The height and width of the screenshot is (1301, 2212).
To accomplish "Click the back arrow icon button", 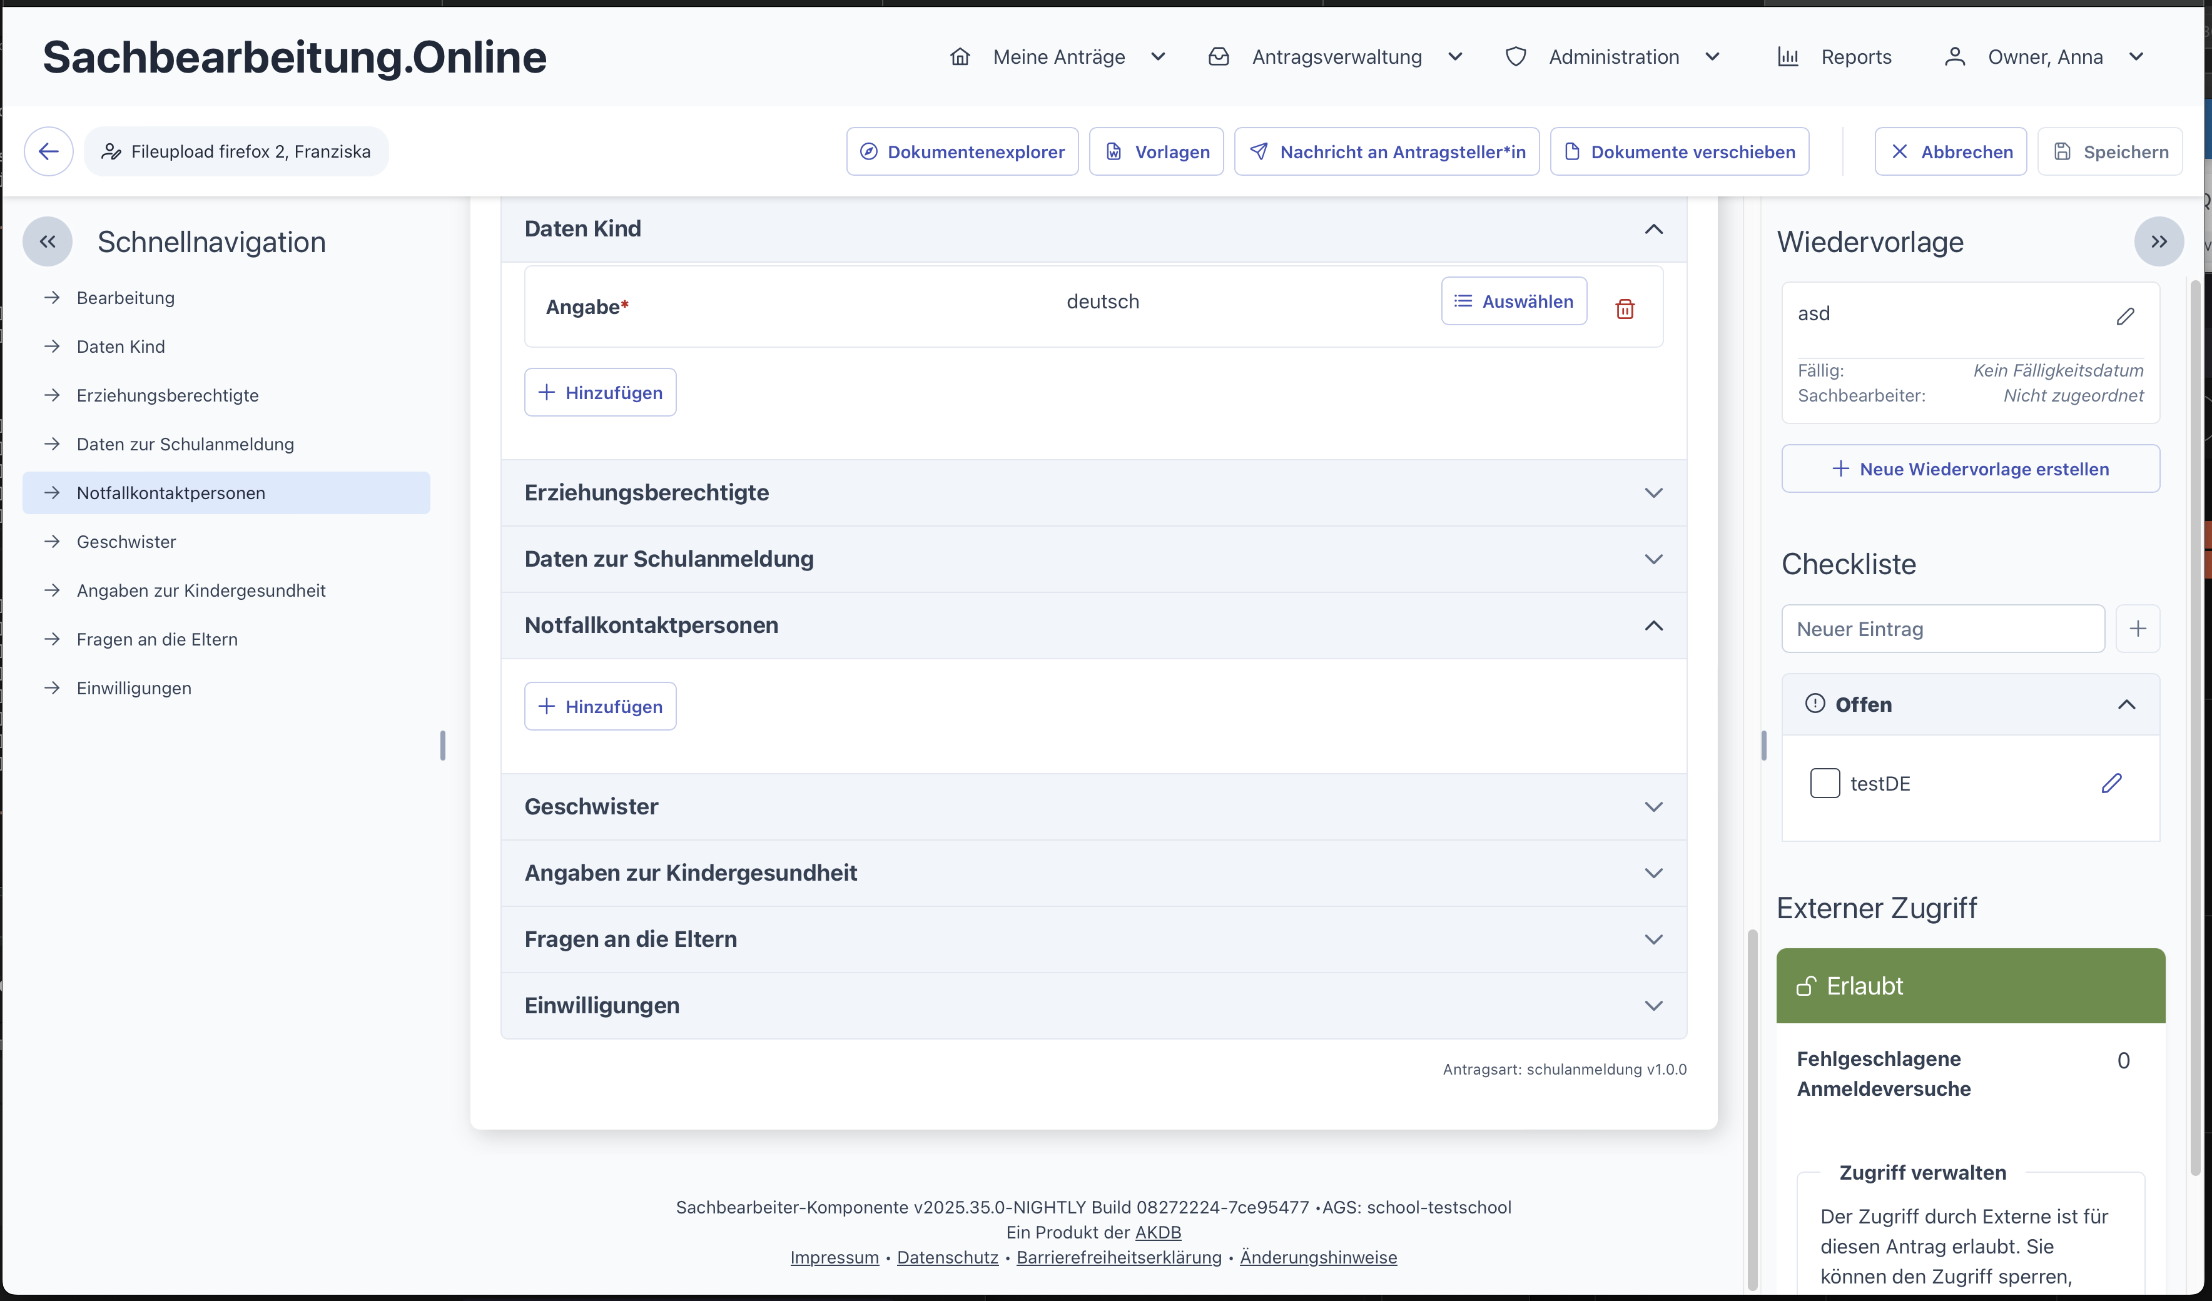I will (48, 151).
